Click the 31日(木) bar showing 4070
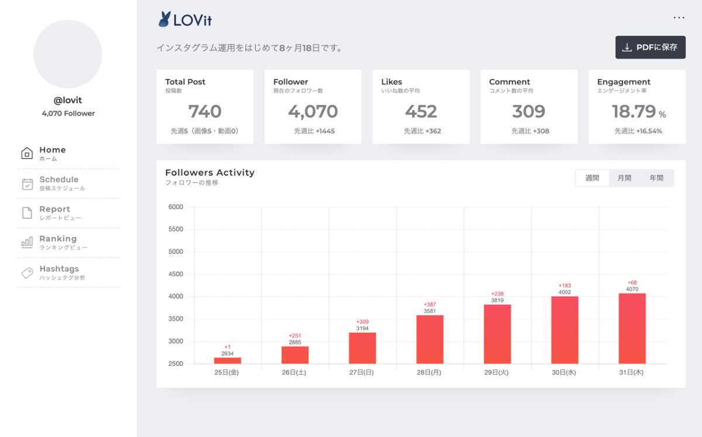Viewport: 702px width, 437px height. pos(632,328)
